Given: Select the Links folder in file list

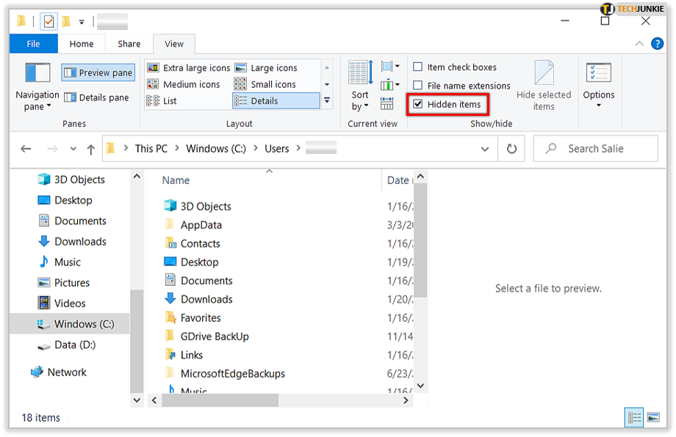Looking at the screenshot, I should point(183,355).
